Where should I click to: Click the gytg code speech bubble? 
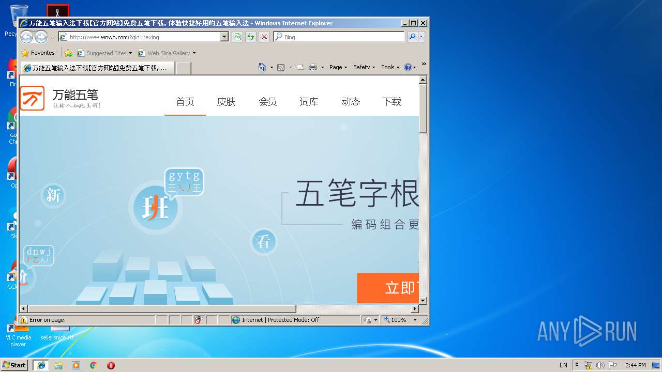(x=184, y=182)
